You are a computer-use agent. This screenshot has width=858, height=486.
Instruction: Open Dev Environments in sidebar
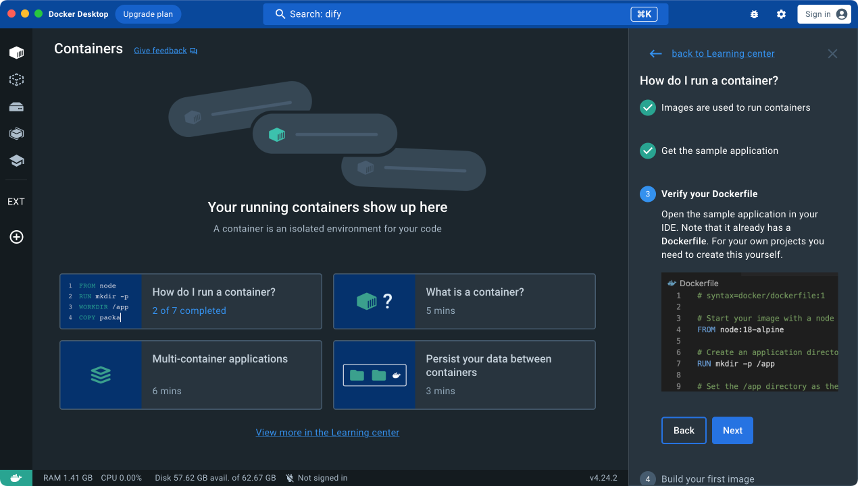click(16, 134)
